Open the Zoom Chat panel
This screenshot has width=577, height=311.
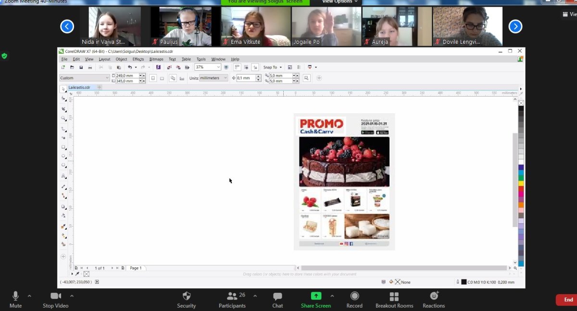pos(277,299)
